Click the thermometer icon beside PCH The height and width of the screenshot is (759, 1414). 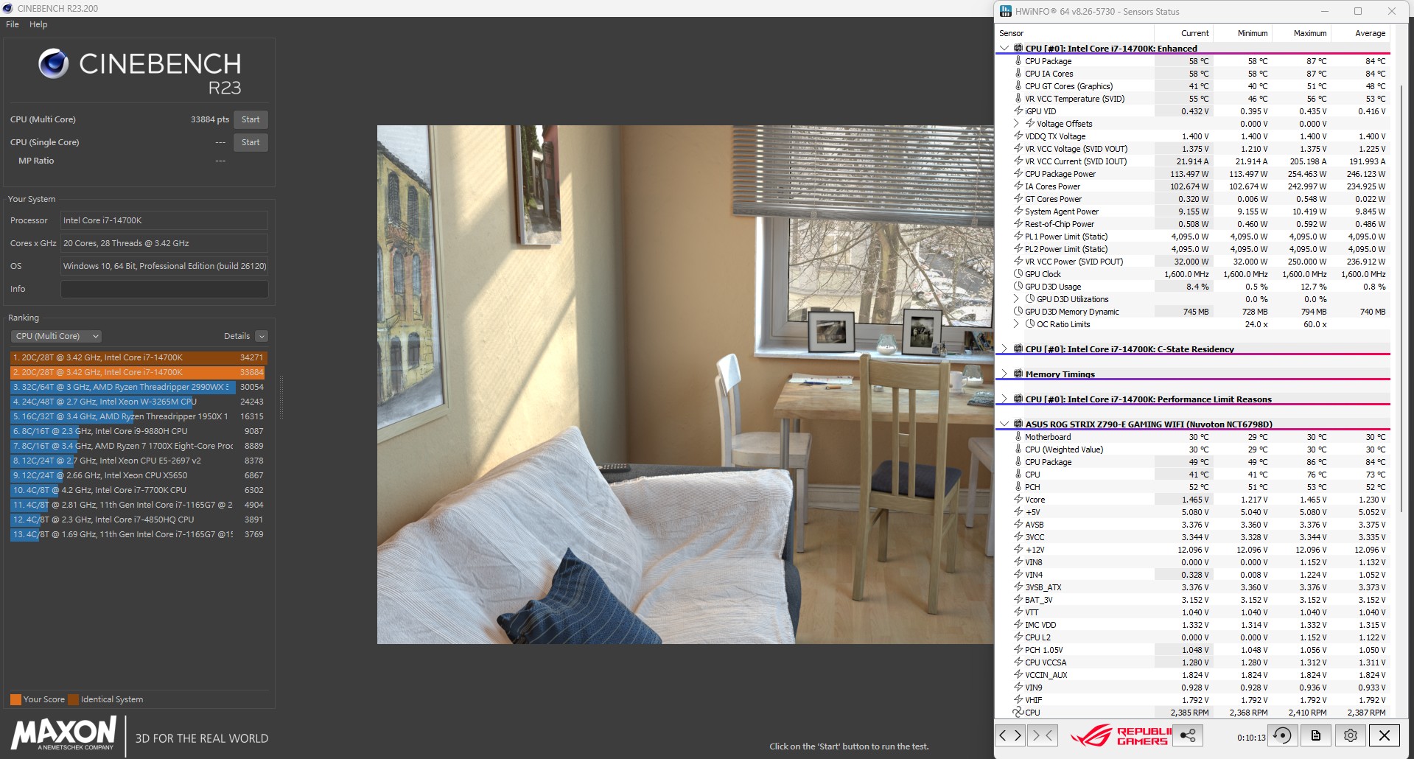(x=1018, y=486)
